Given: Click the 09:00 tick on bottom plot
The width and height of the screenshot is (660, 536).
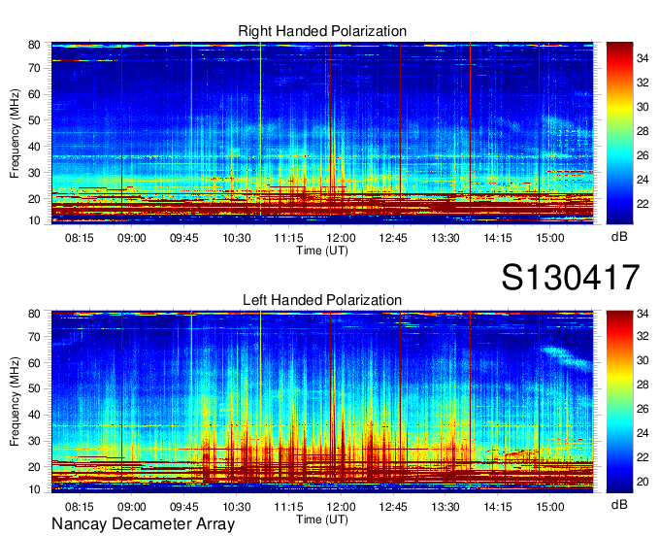Looking at the screenshot, I should point(132,507).
